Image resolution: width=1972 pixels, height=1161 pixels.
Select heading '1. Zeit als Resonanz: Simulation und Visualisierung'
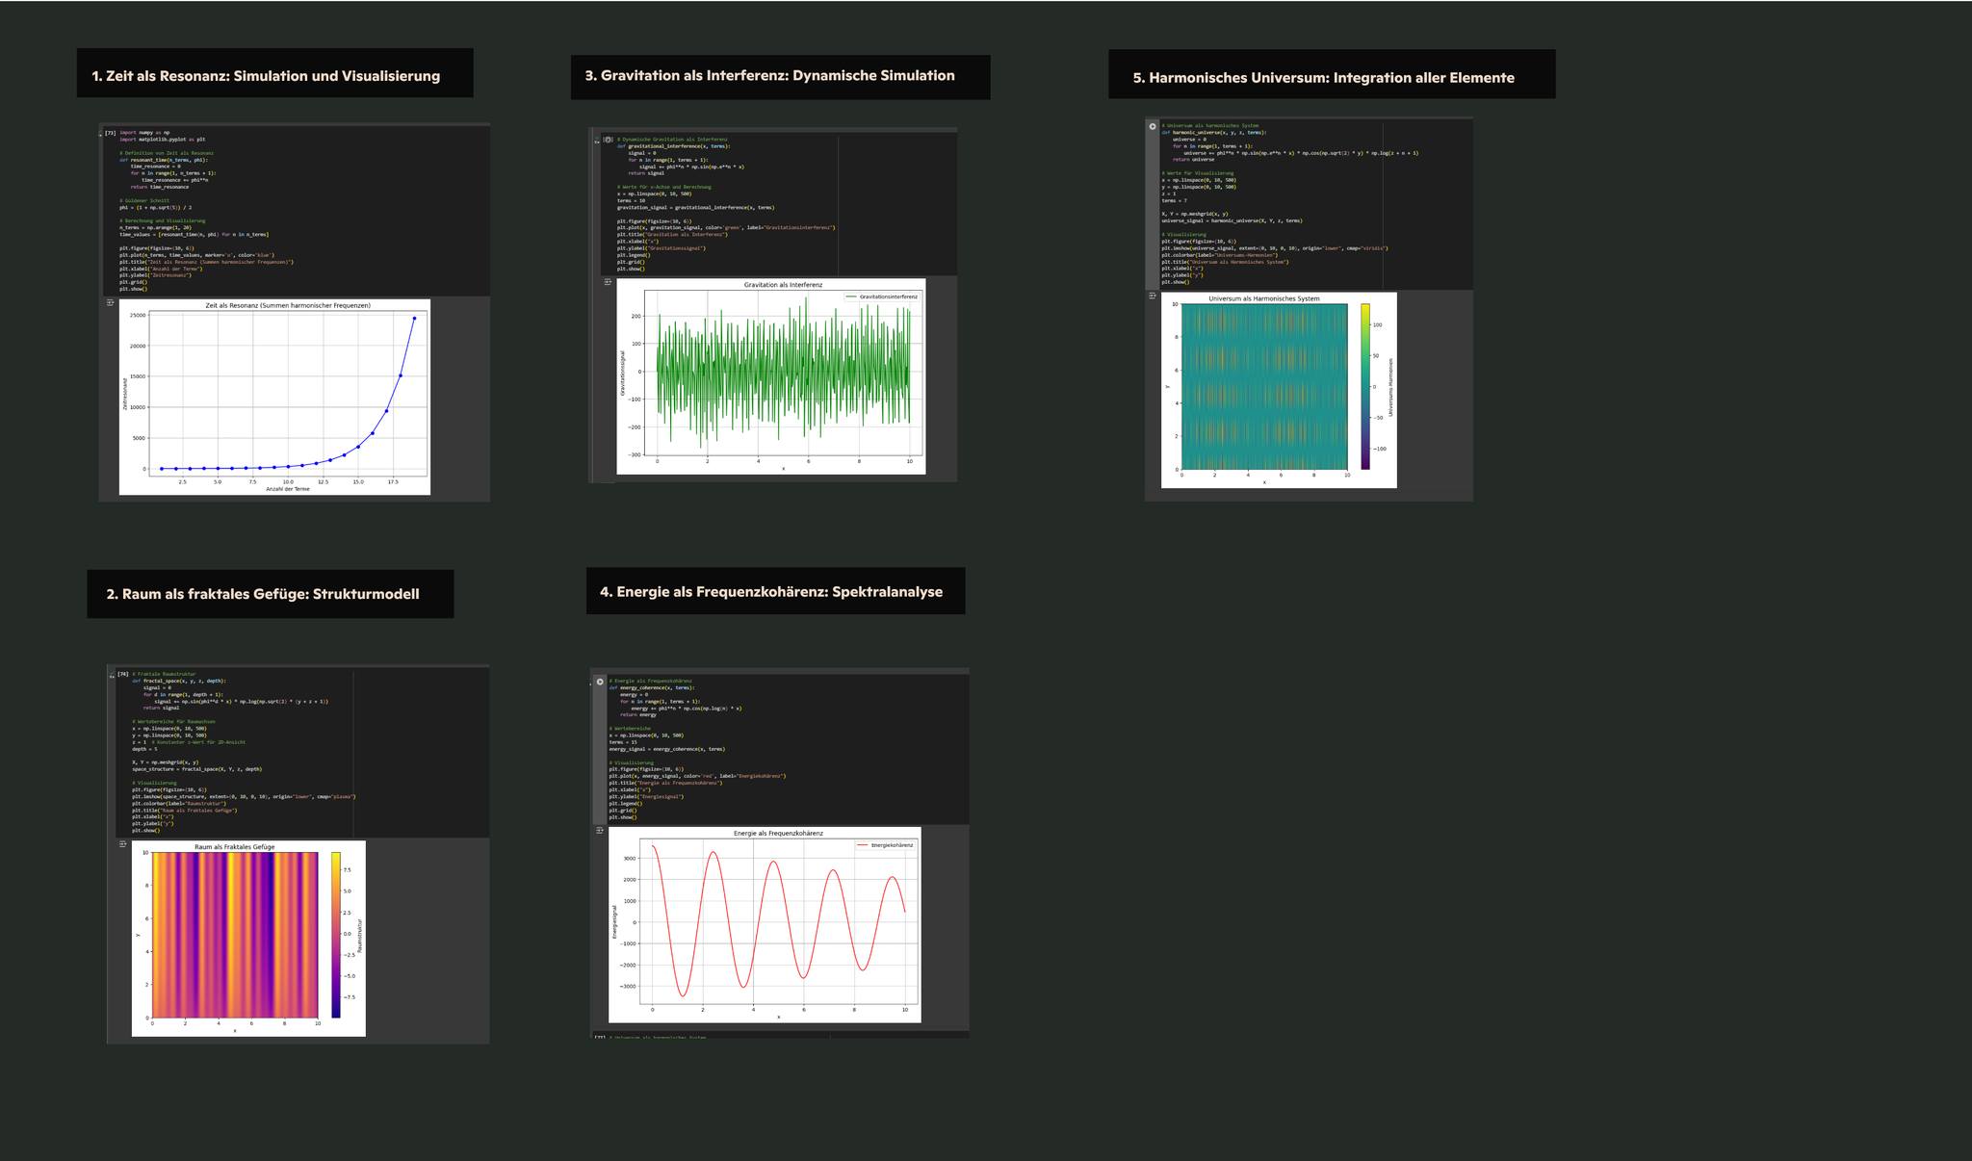[266, 76]
